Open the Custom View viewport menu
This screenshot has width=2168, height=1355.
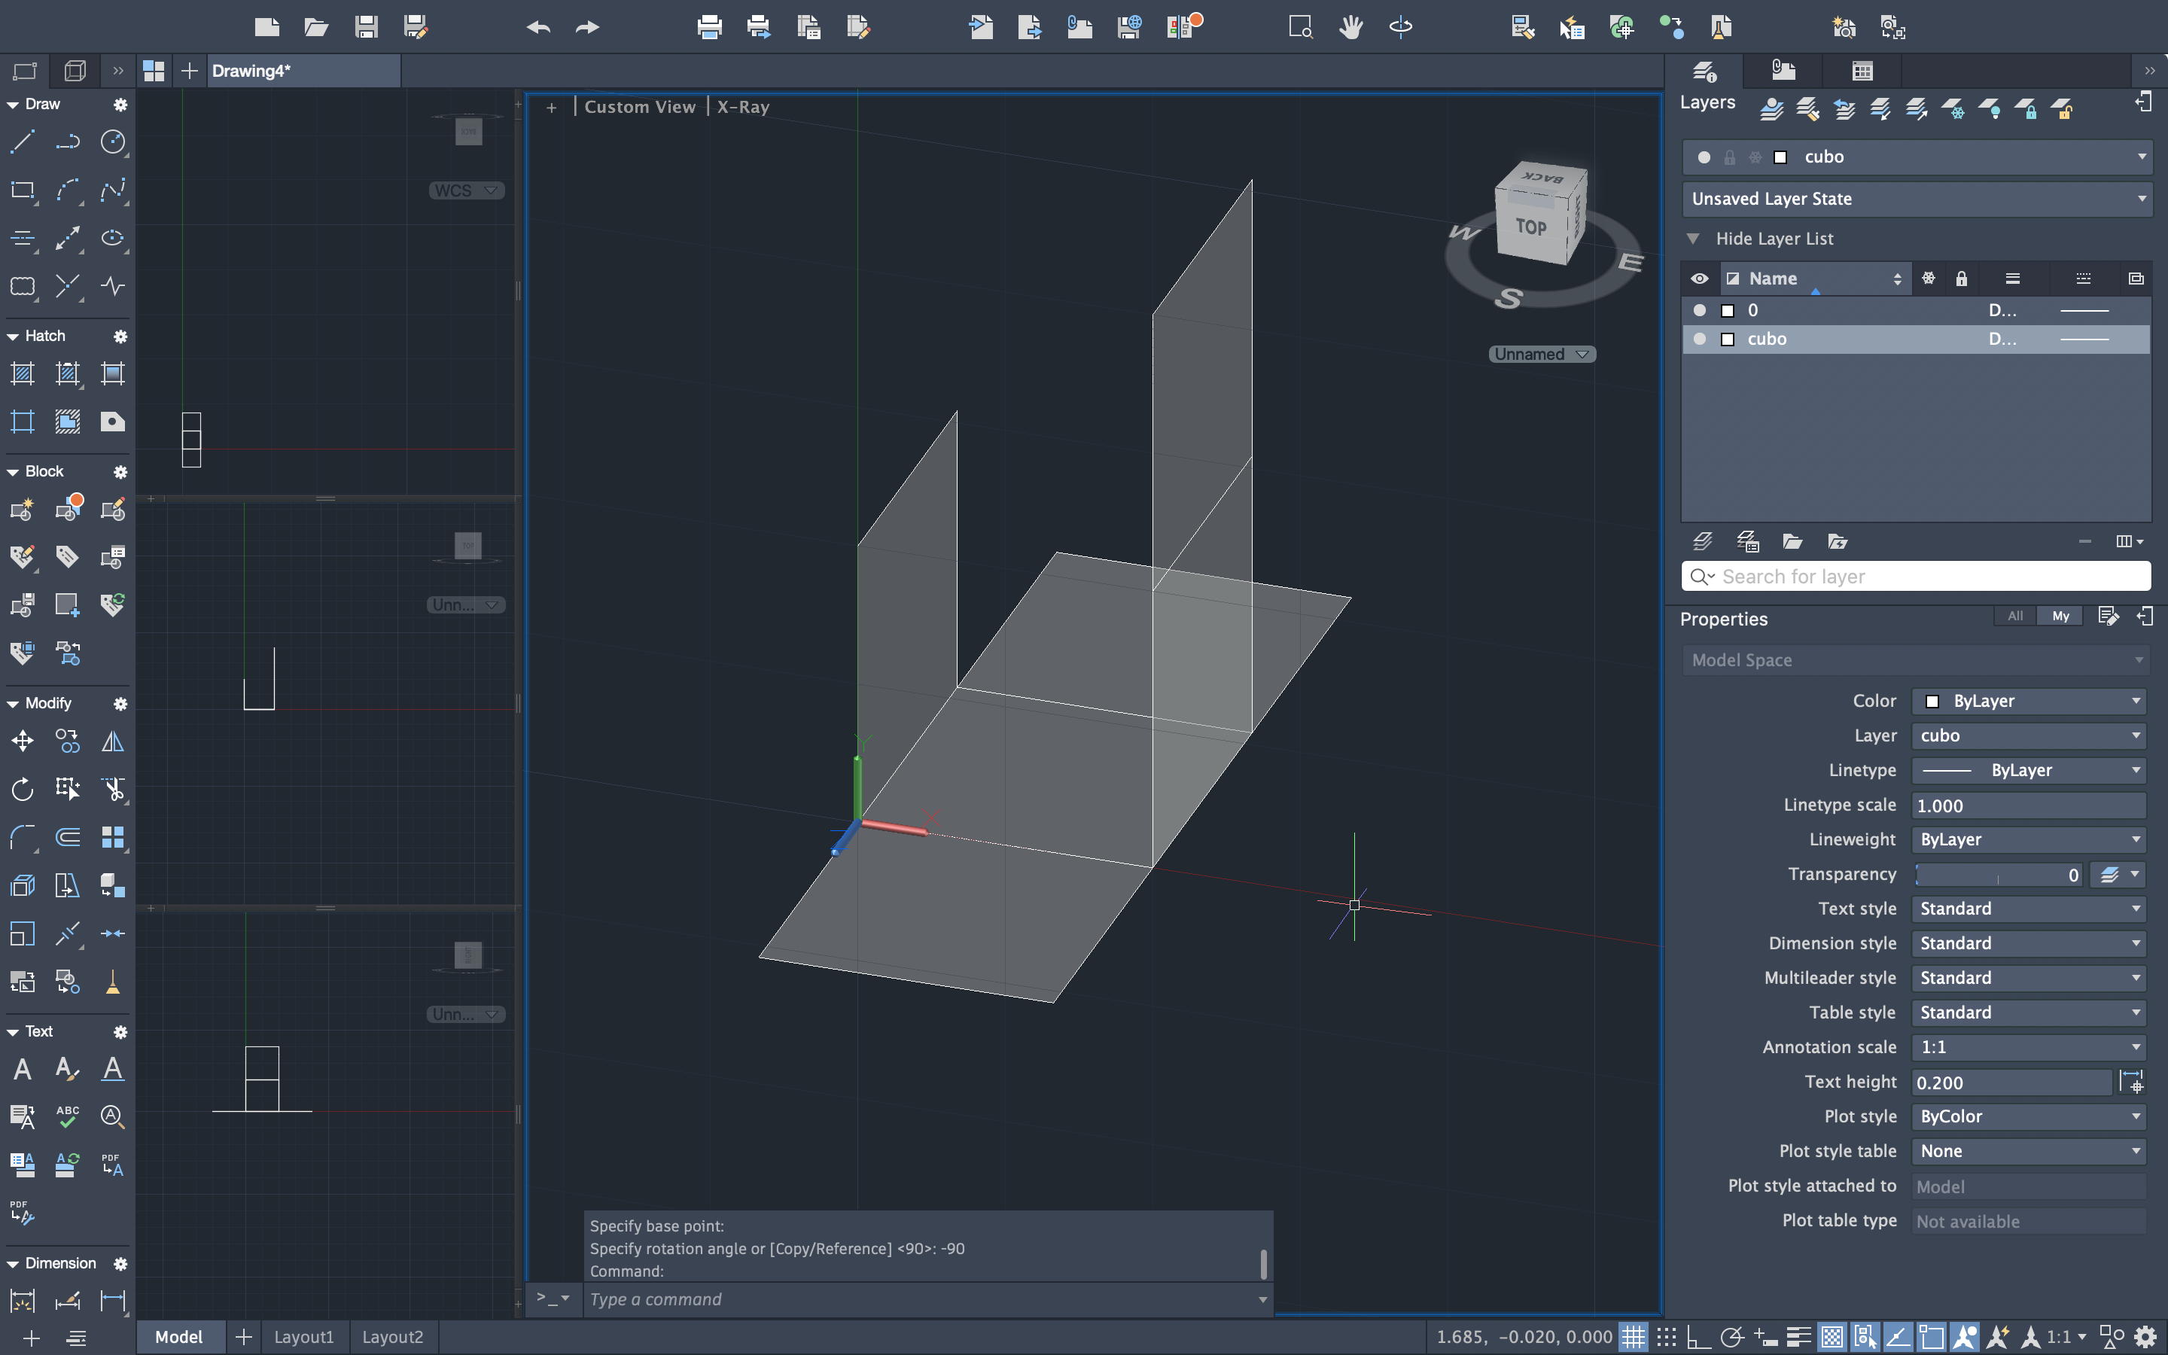pos(640,107)
